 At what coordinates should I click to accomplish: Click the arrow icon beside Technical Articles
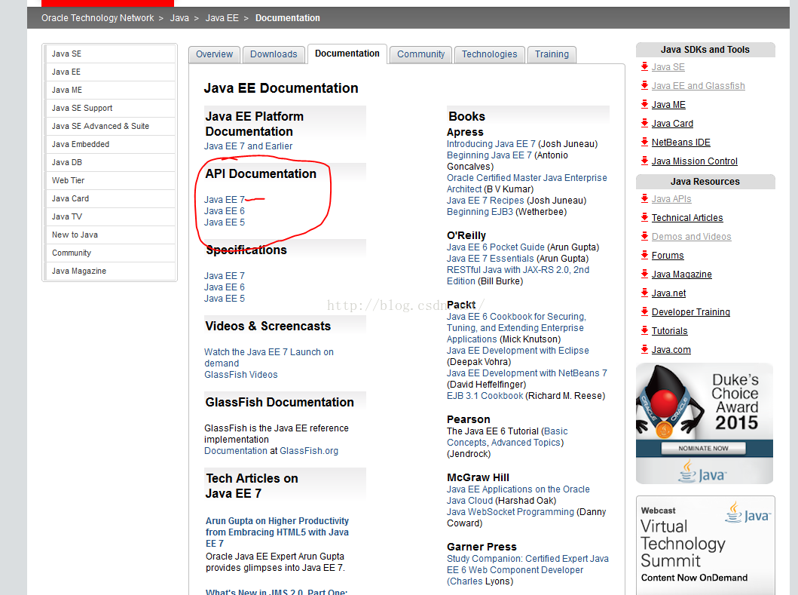644,217
